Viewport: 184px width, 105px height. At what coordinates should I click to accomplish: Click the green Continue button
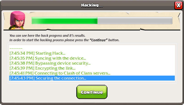click(92, 92)
